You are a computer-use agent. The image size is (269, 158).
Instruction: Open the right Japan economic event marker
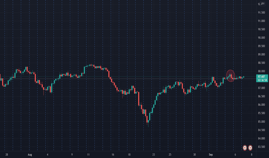tap(250, 148)
